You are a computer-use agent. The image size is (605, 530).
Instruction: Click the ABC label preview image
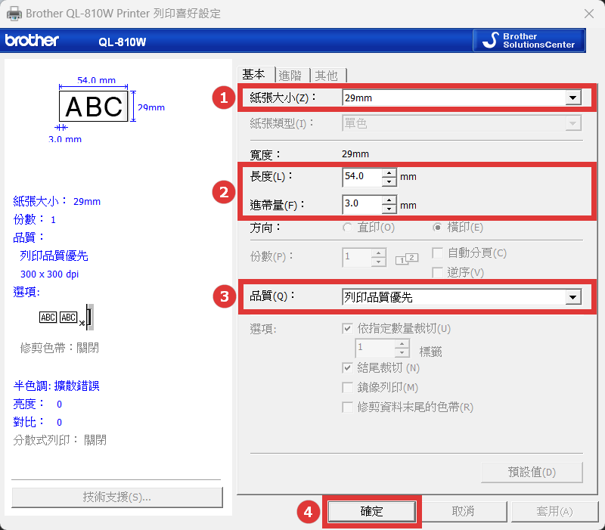click(93, 107)
